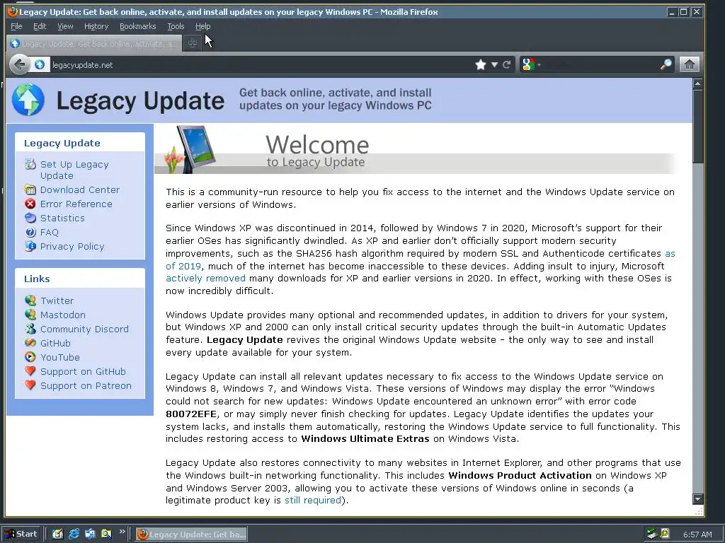Click the scrollbar up arrow
The height and width of the screenshot is (543, 725).
pos(697,83)
